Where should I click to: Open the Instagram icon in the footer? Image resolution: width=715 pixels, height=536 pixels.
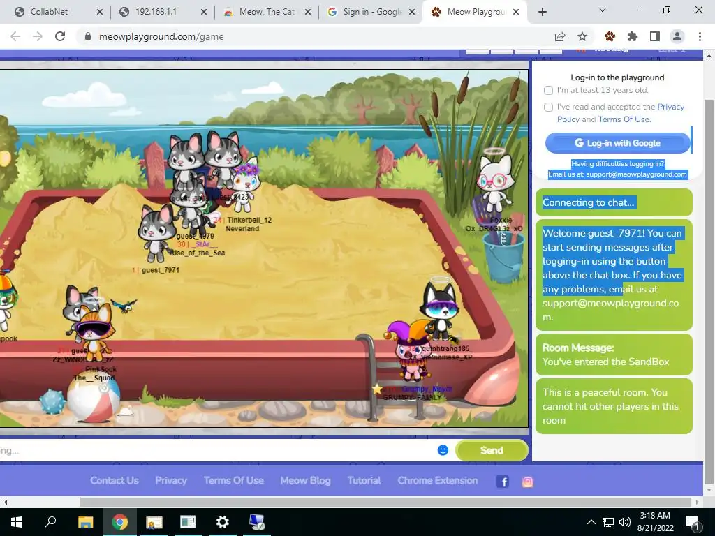[528, 482]
